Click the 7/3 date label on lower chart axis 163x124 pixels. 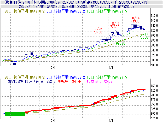point(53,120)
